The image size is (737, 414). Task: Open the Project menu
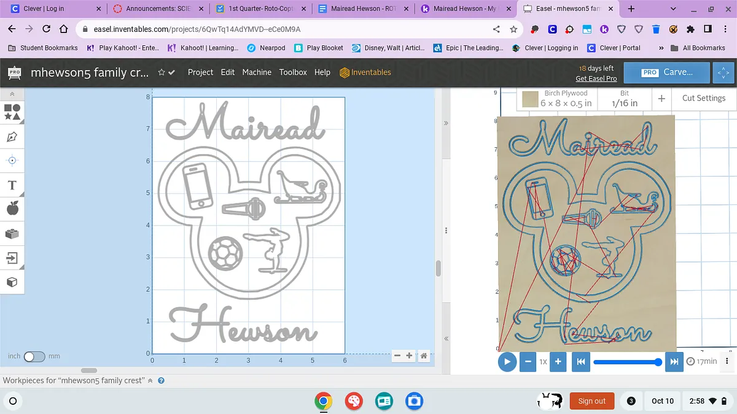200,72
